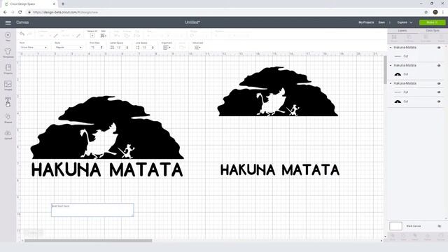Bookmark this page with the star icon
Viewport: 448px width, 252px height.
click(x=426, y=13)
